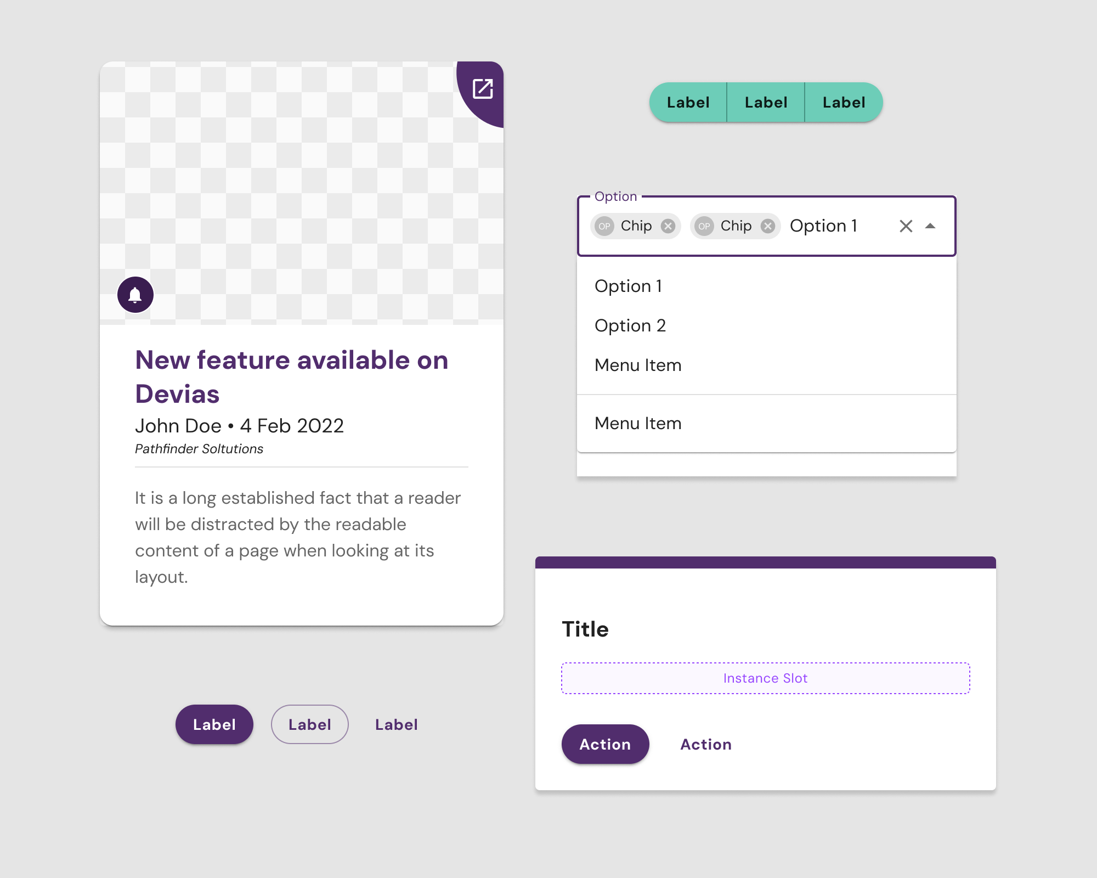Collapse the Option dropdown with the arrow

930,226
